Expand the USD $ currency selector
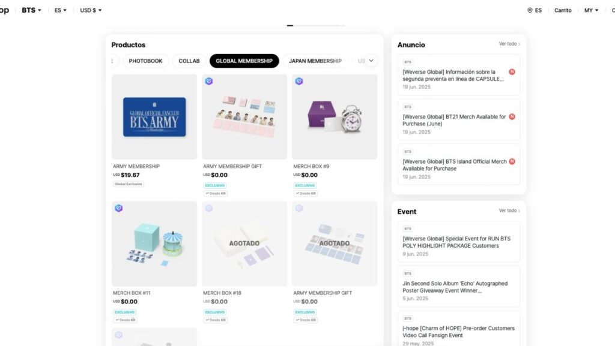The width and height of the screenshot is (615, 346). [91, 10]
